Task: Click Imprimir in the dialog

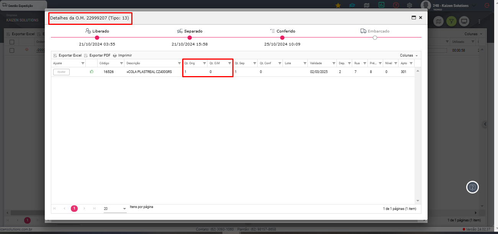Action: pyautogui.click(x=122, y=55)
